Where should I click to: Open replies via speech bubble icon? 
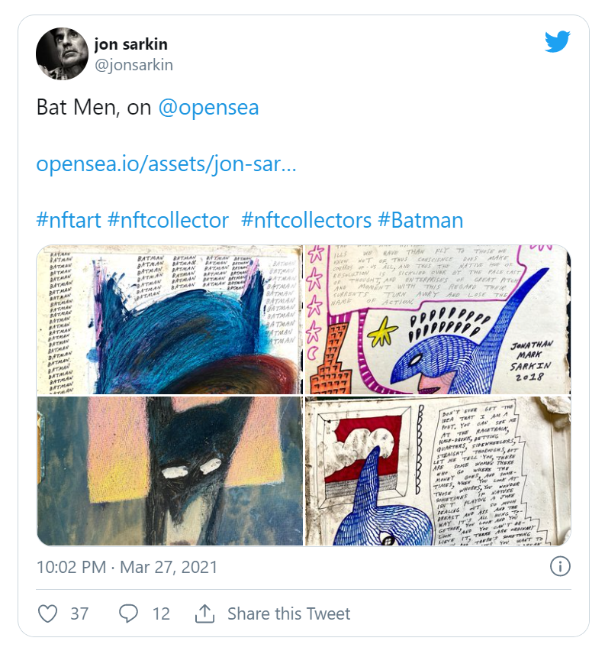[x=129, y=614]
